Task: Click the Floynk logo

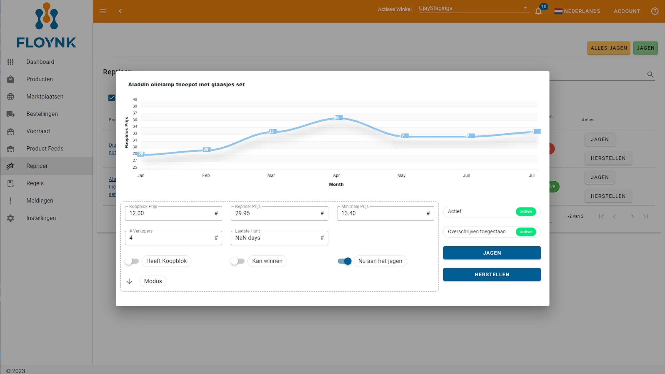Action: tap(46, 25)
